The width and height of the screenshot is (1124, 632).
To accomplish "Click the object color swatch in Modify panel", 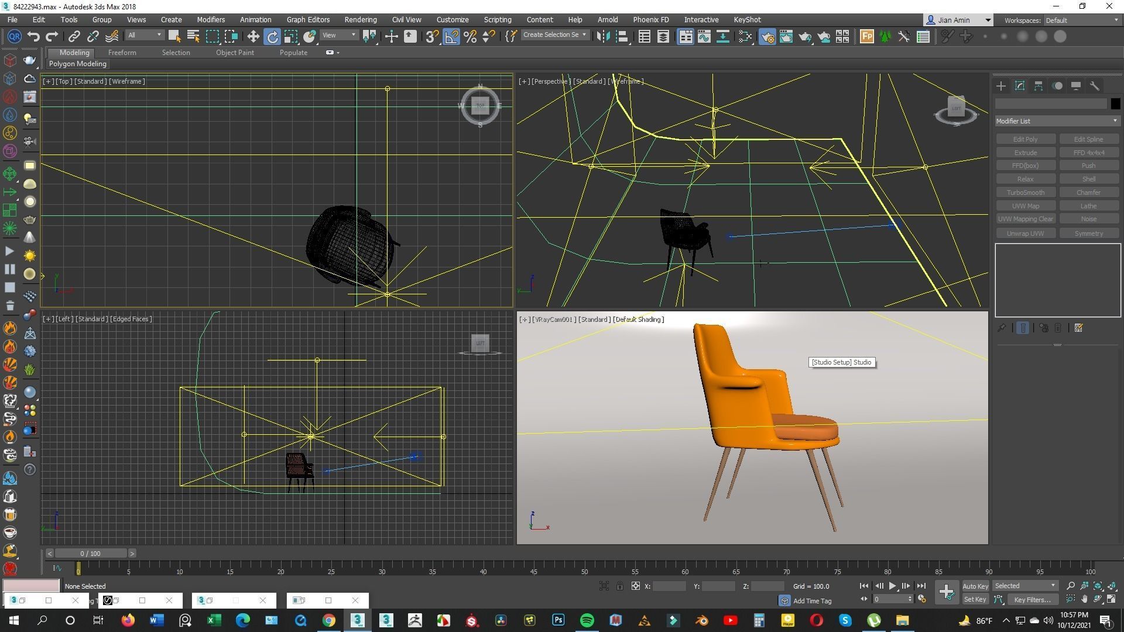I will point(1115,104).
